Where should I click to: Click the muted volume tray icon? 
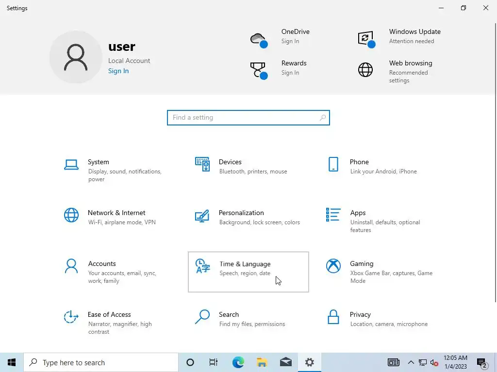(x=434, y=362)
